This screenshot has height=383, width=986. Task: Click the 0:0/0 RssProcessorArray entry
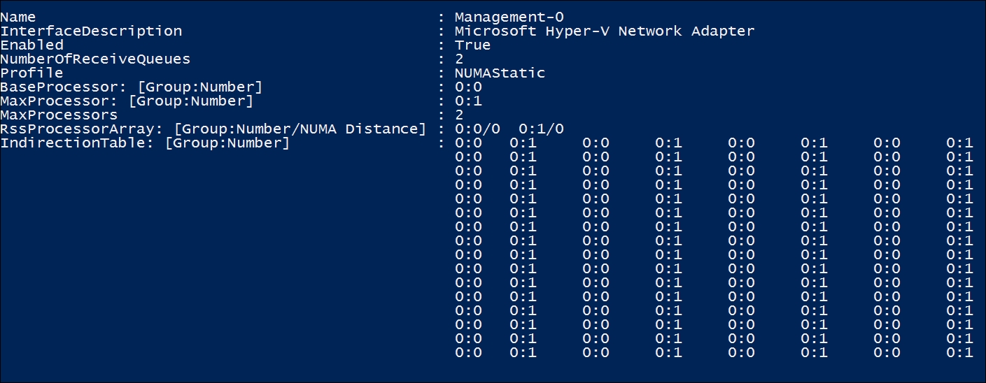tap(477, 129)
